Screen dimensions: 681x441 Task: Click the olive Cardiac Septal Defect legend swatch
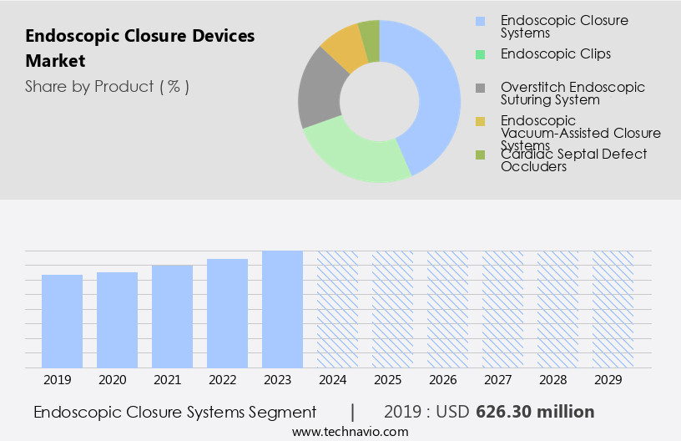(479, 155)
